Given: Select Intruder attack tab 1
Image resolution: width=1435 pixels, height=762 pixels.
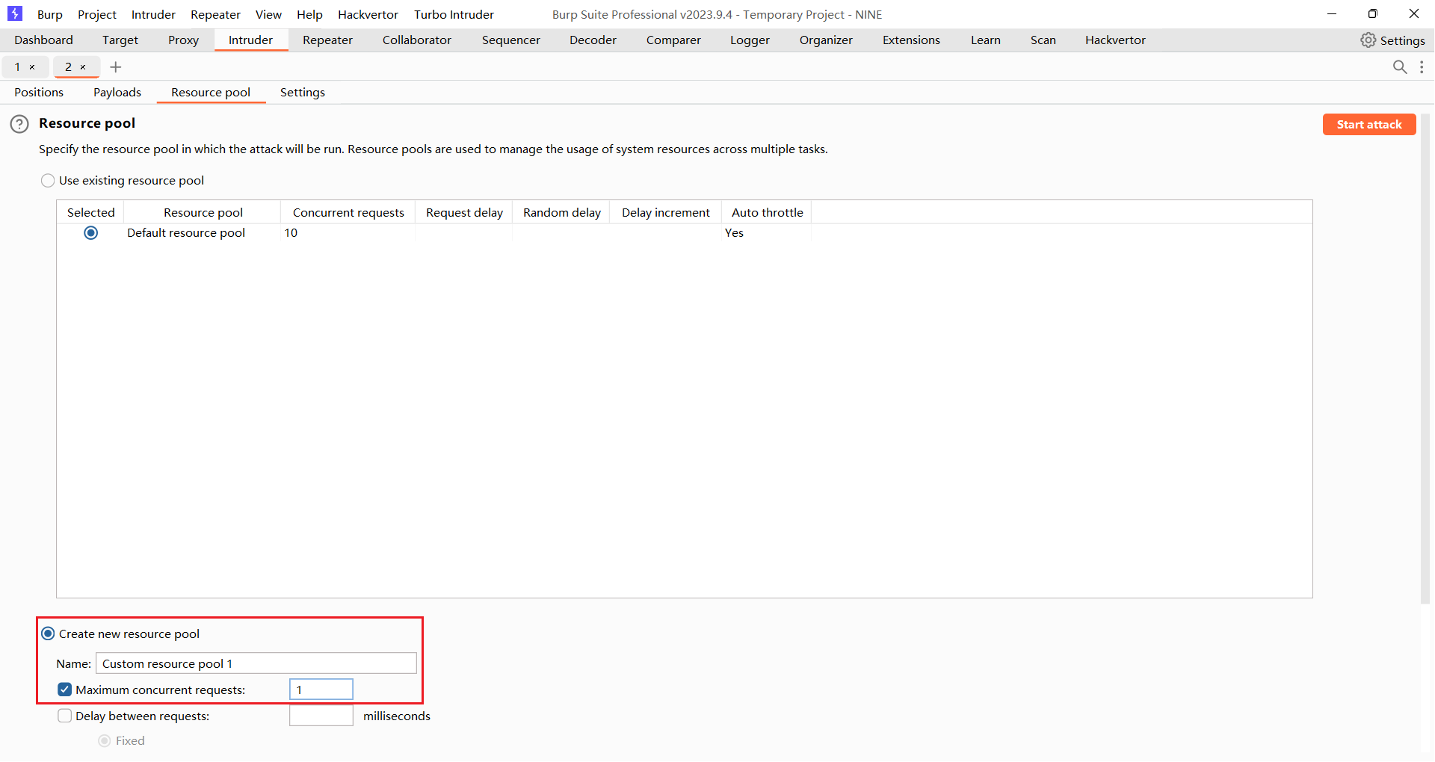Looking at the screenshot, I should pos(18,67).
